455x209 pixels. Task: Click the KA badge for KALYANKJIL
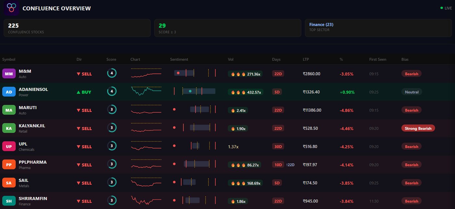(x=9, y=128)
